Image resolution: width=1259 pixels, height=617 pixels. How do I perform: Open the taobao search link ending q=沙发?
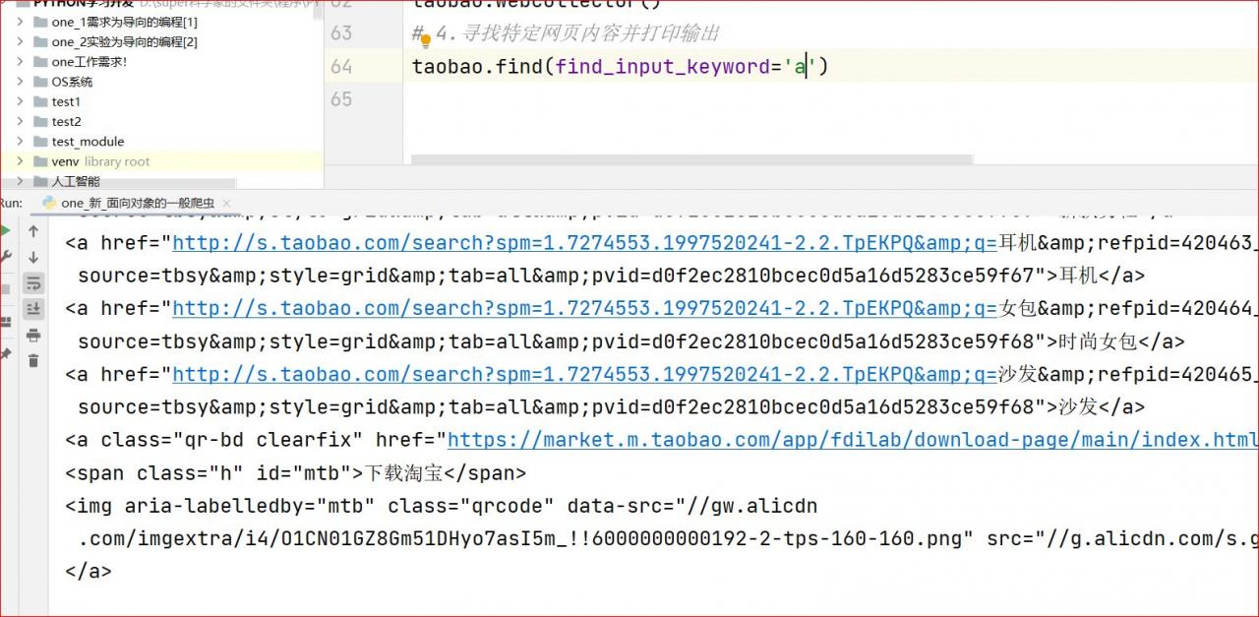584,375
